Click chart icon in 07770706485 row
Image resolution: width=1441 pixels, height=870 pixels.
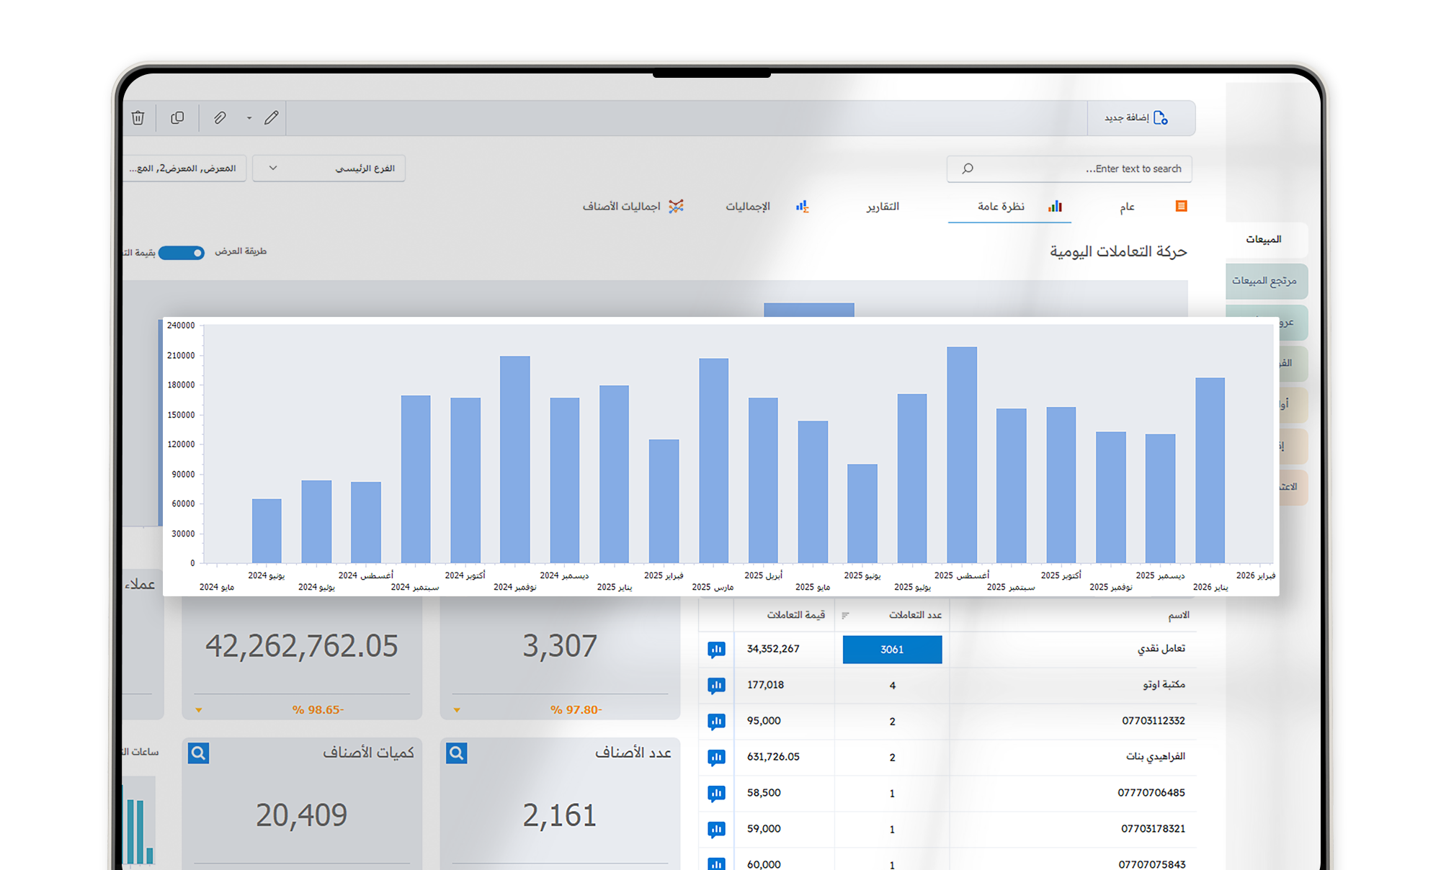[716, 794]
